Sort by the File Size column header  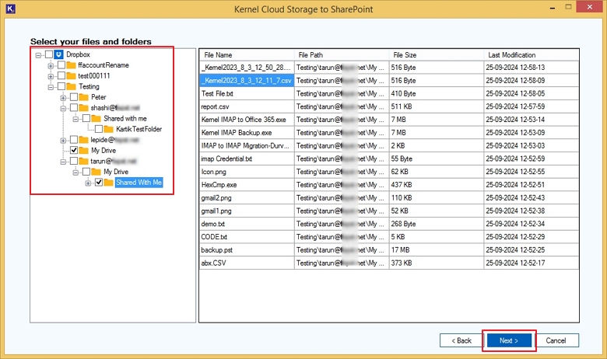437,55
